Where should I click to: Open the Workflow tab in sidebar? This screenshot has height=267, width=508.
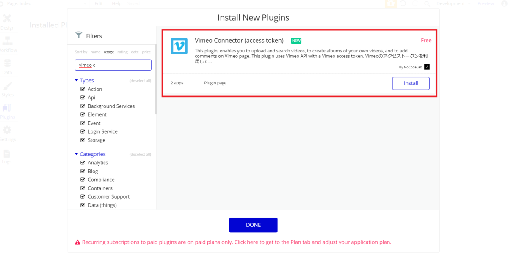click(x=7, y=45)
